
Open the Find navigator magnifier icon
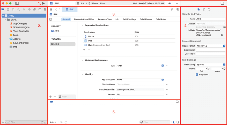coord(19,9)
